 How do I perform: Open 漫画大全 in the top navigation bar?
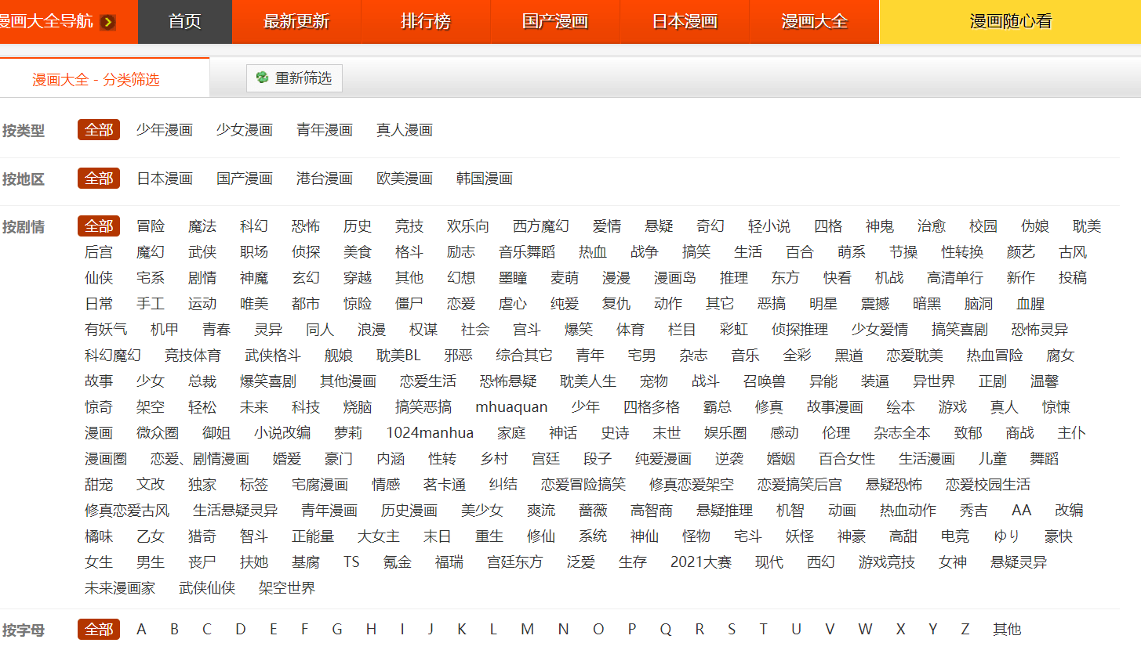[814, 22]
